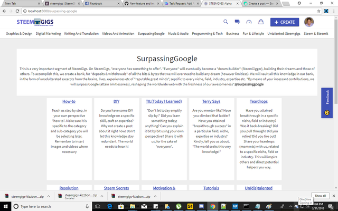Click the Windows taskbar search box
338x211 pixels.
(51, 206)
